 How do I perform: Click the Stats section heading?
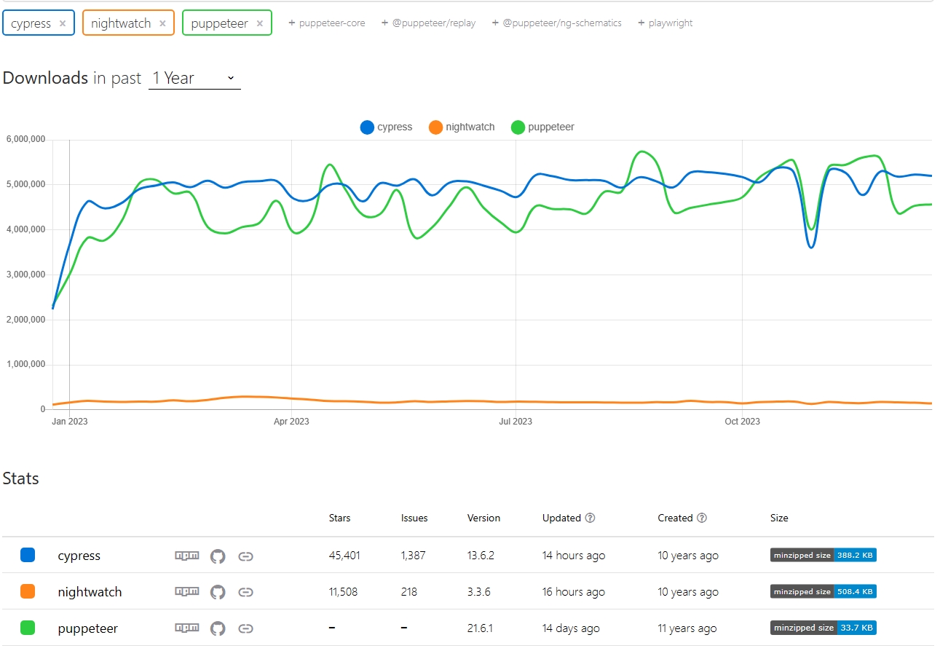pyautogui.click(x=21, y=478)
